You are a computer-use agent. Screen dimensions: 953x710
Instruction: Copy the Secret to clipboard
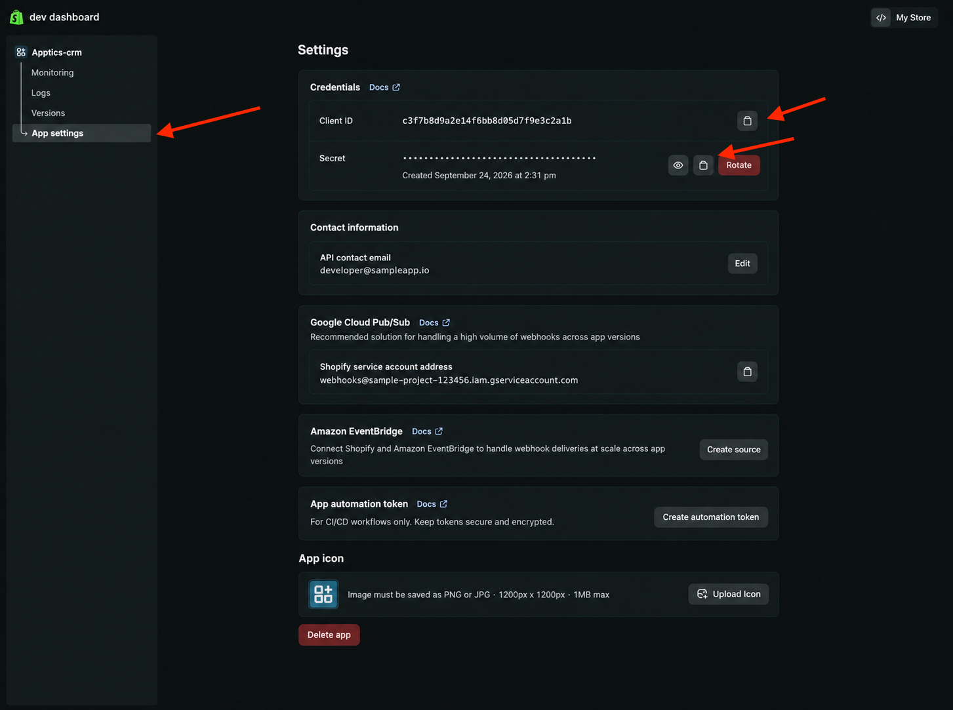coord(703,165)
